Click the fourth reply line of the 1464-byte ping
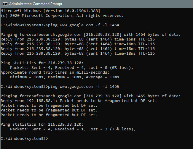193x149 pixels. 78,53
